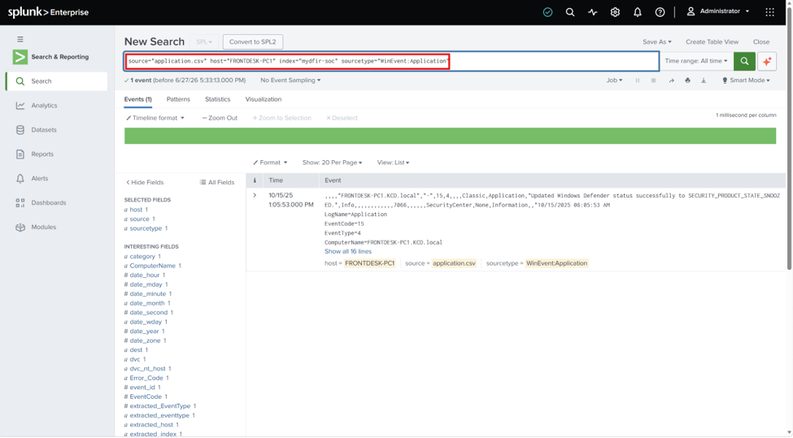Close the search view
The height and width of the screenshot is (438, 793).
click(x=761, y=42)
